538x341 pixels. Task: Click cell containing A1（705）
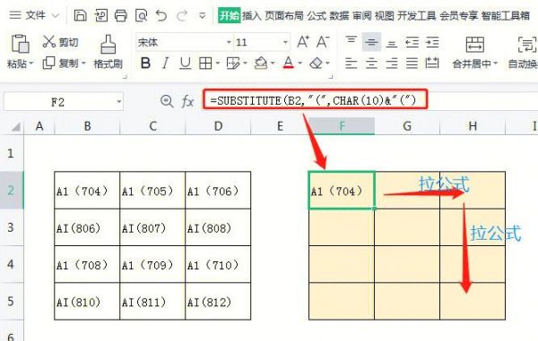click(x=152, y=191)
